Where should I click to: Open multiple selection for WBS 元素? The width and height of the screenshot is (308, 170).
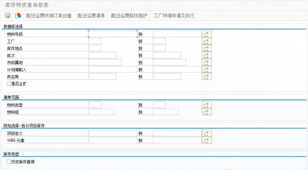207,140
